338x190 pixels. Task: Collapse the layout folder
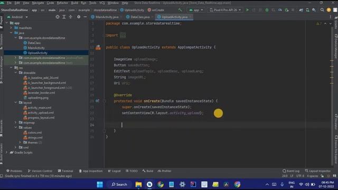15,102
